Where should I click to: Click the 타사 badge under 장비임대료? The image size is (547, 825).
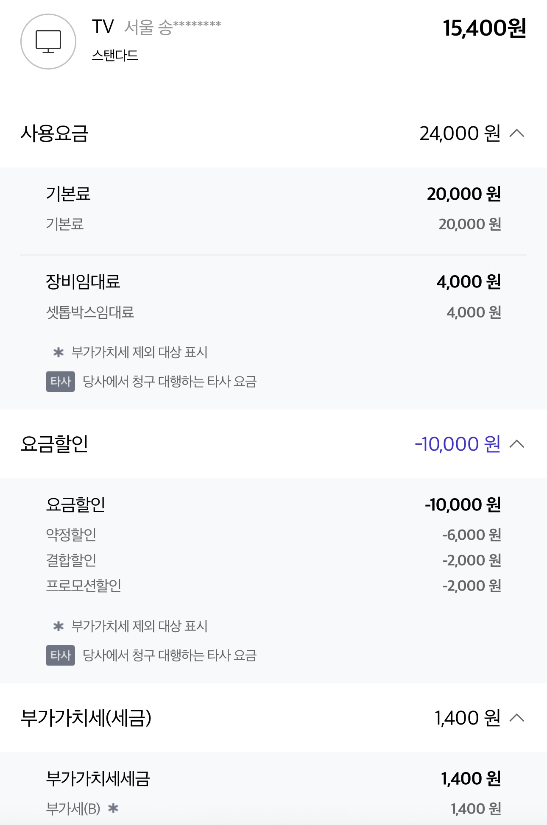coord(60,382)
